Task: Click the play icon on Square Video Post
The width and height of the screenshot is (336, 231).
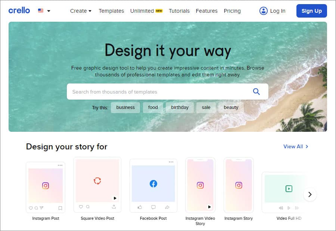Action: coord(115,198)
